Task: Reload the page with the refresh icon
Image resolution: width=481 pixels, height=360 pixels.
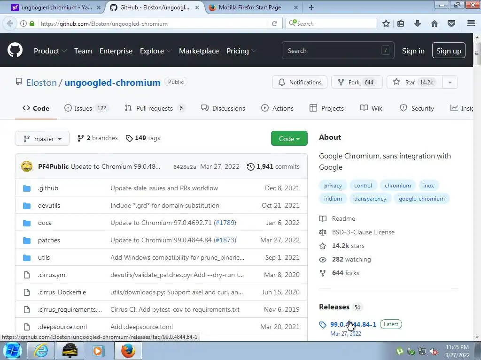Action: (274, 23)
